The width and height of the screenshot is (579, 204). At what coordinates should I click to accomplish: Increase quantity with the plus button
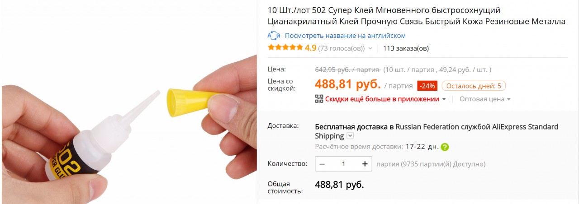point(365,164)
